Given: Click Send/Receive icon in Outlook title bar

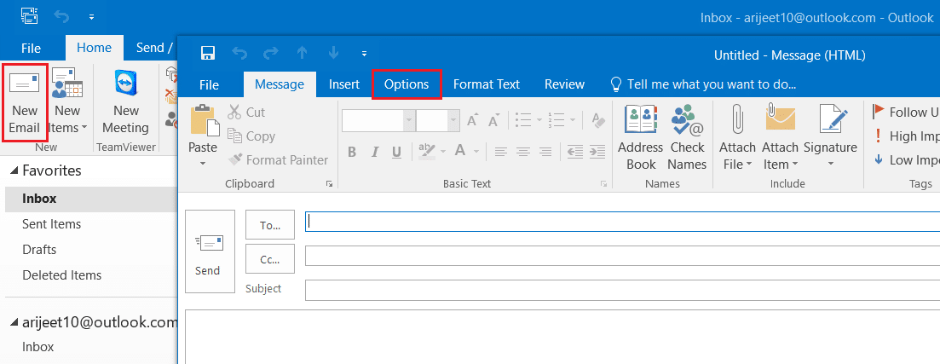Looking at the screenshot, I should pyautogui.click(x=29, y=17).
